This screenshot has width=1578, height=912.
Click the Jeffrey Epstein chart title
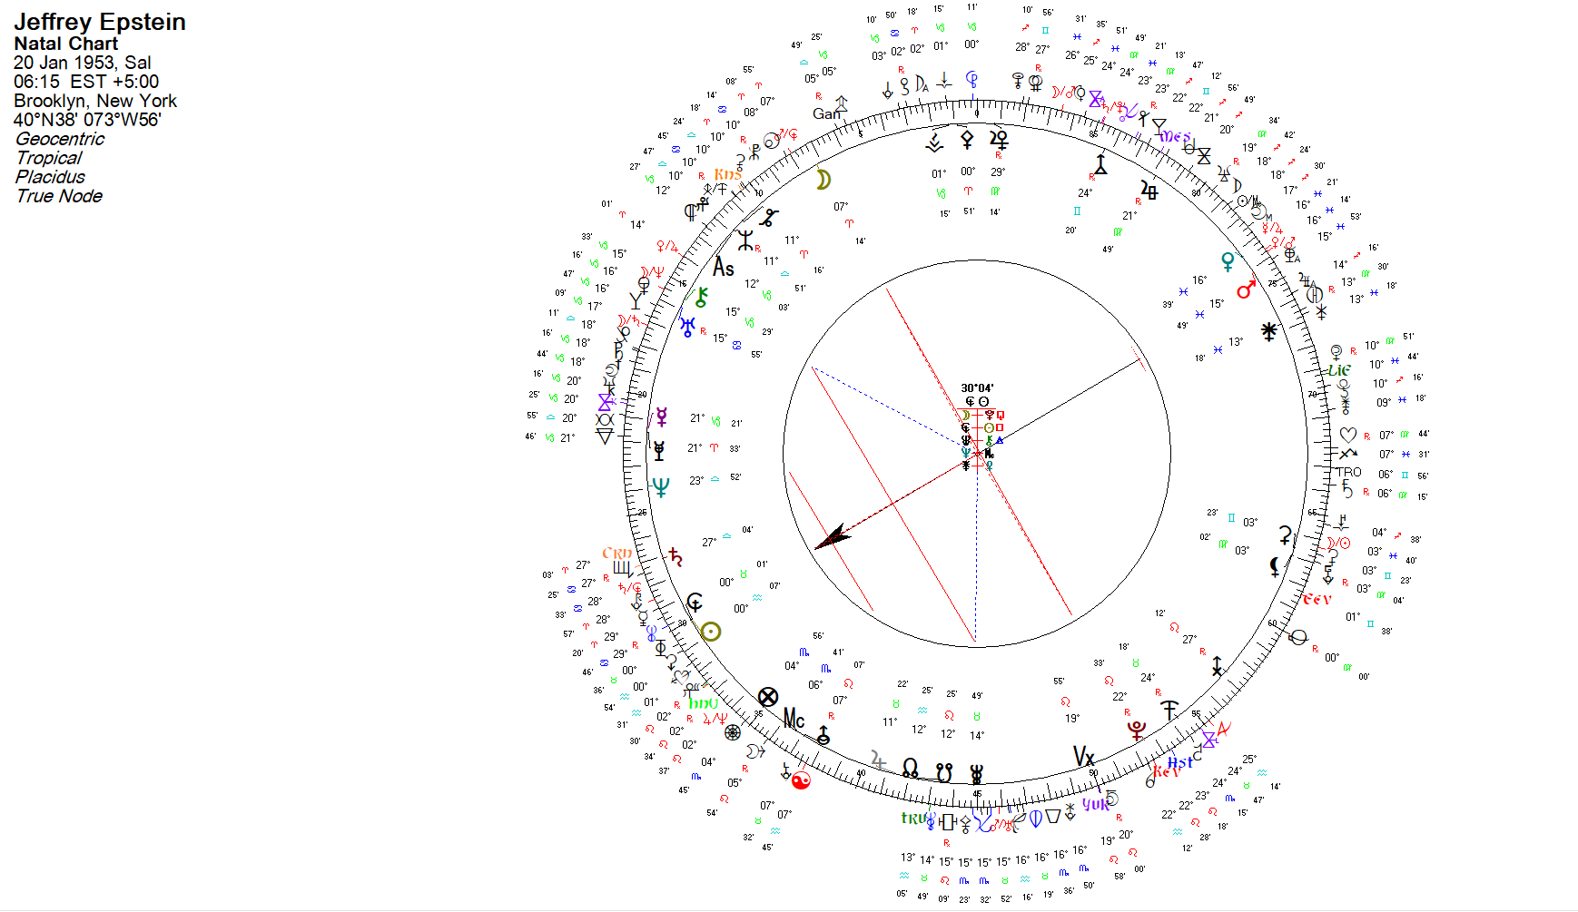coord(100,22)
